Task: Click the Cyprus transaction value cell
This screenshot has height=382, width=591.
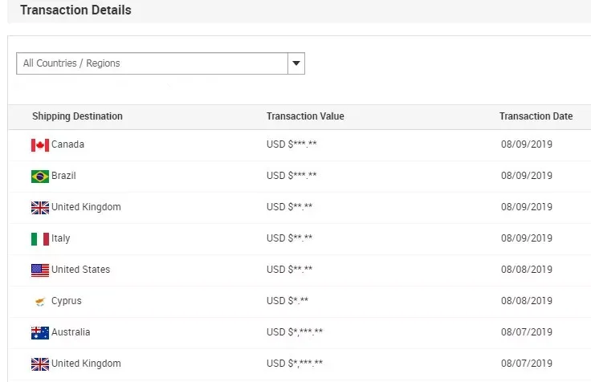Action: 287,302
